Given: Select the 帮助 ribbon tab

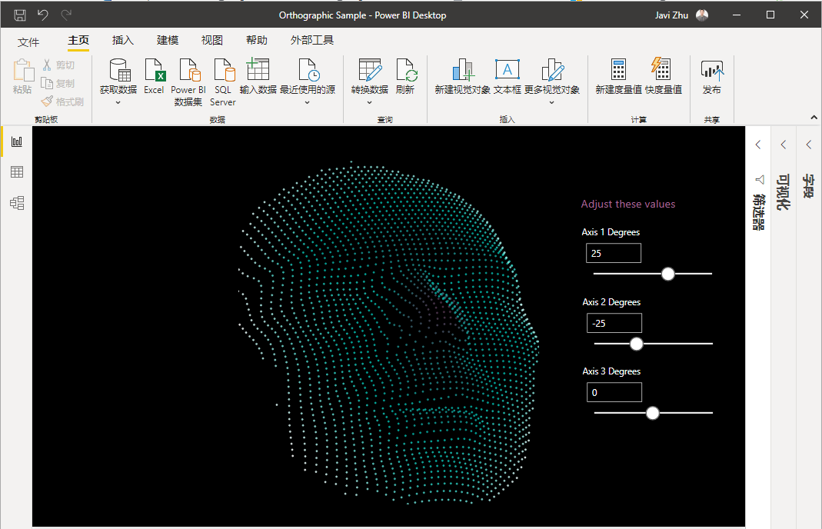Looking at the screenshot, I should [257, 41].
